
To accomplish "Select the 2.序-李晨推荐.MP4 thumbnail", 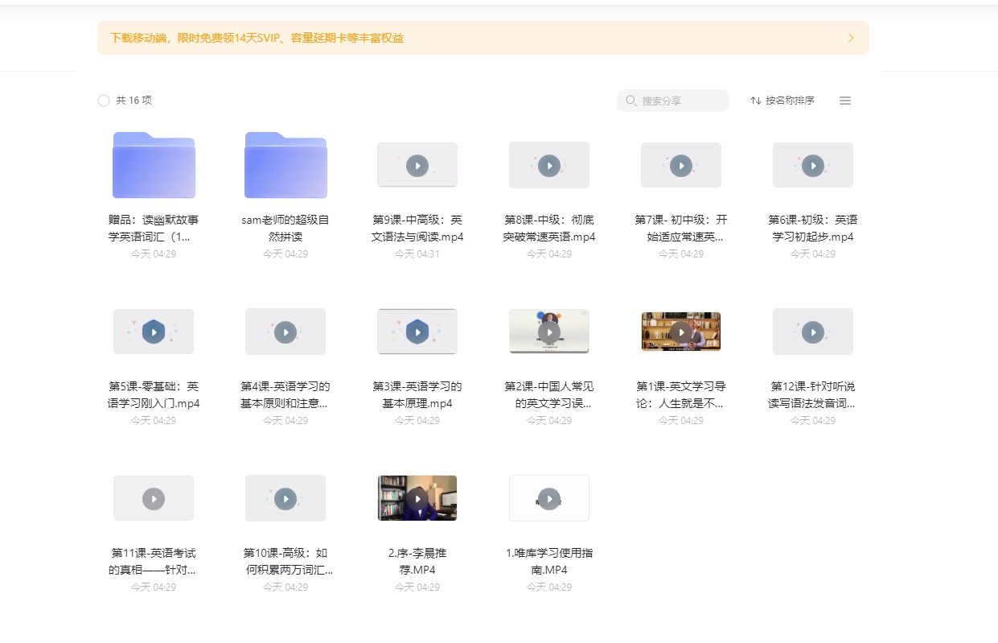I will click(417, 497).
